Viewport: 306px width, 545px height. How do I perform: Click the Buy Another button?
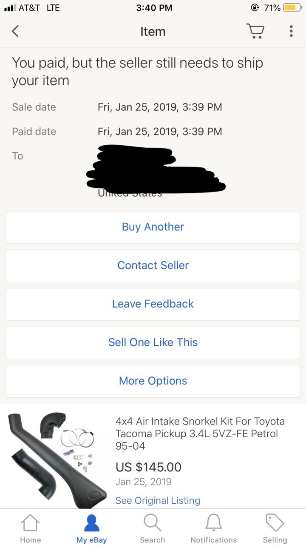pos(153,227)
